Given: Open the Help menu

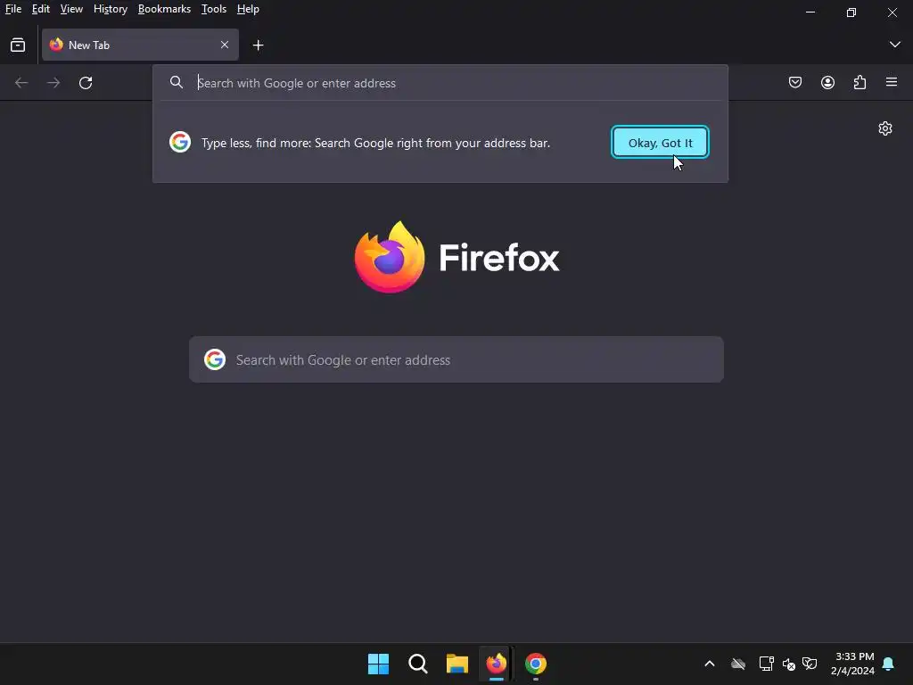Looking at the screenshot, I should [x=248, y=9].
